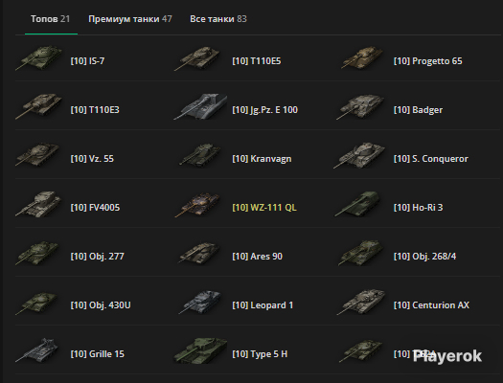Image resolution: width=503 pixels, height=383 pixels.
Task: Switch to the Премиум танки tab
Action: (130, 19)
